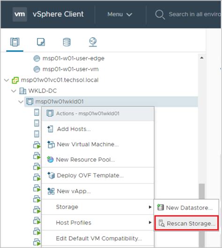Switch to VMs and Templates view tab

pyautogui.click(x=41, y=42)
